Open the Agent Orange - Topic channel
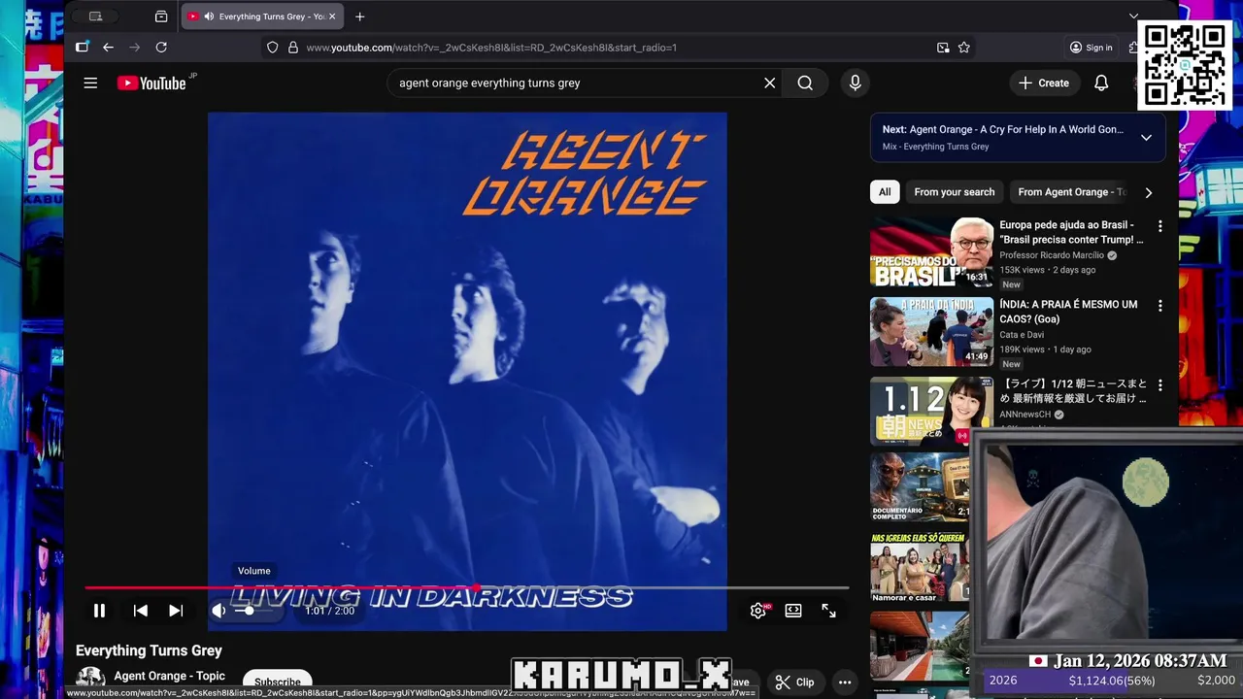 pyautogui.click(x=169, y=676)
